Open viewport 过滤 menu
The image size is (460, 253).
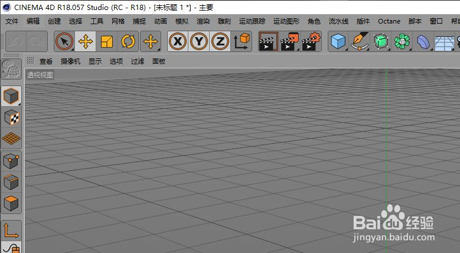pos(138,61)
